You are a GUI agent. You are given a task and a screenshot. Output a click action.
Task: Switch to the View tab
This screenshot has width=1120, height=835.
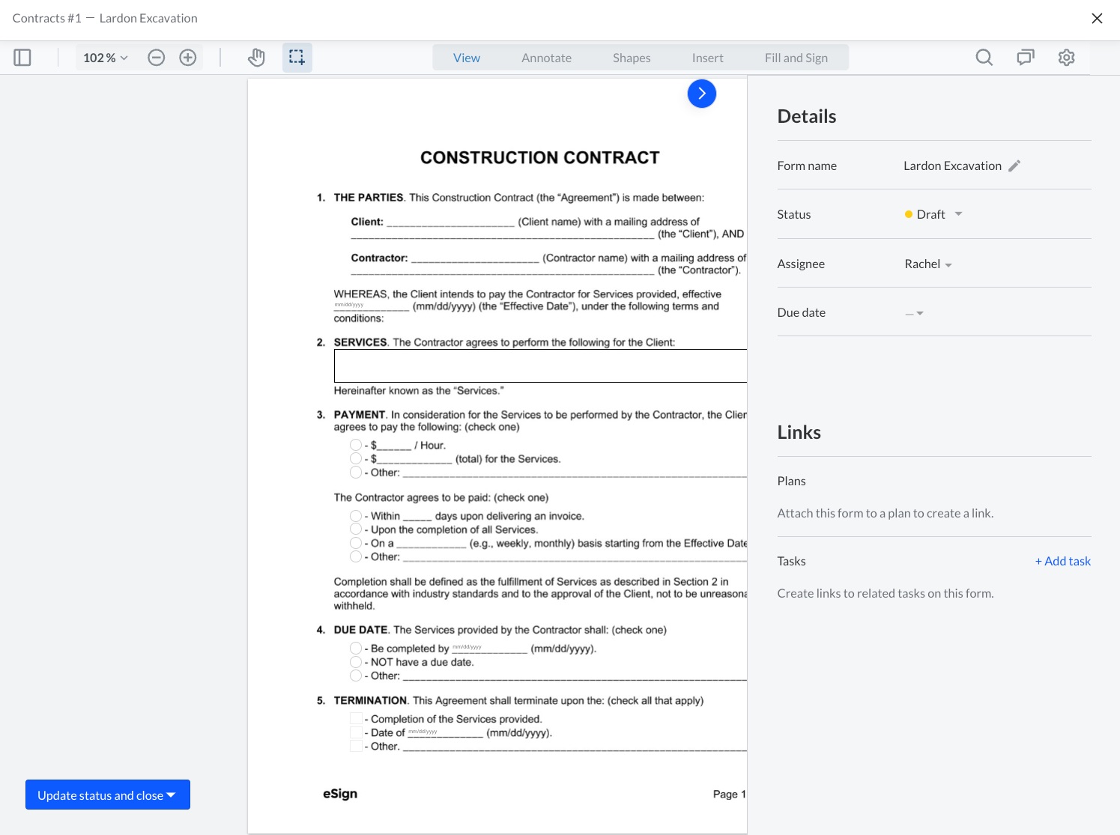(x=467, y=58)
